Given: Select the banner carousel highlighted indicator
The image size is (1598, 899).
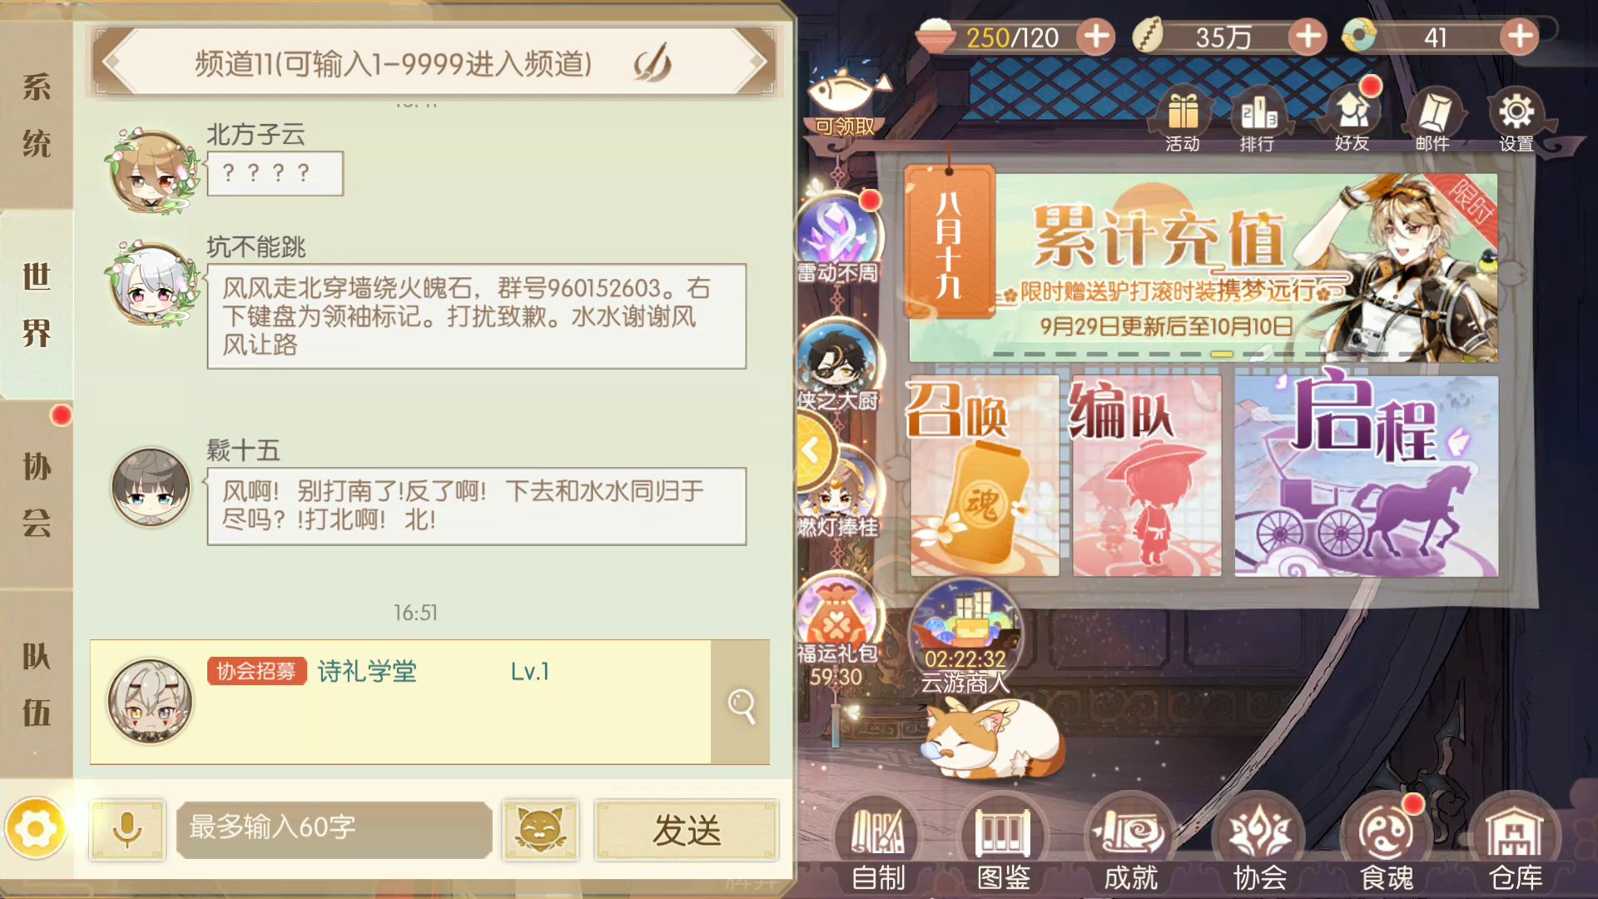Looking at the screenshot, I should (1221, 354).
